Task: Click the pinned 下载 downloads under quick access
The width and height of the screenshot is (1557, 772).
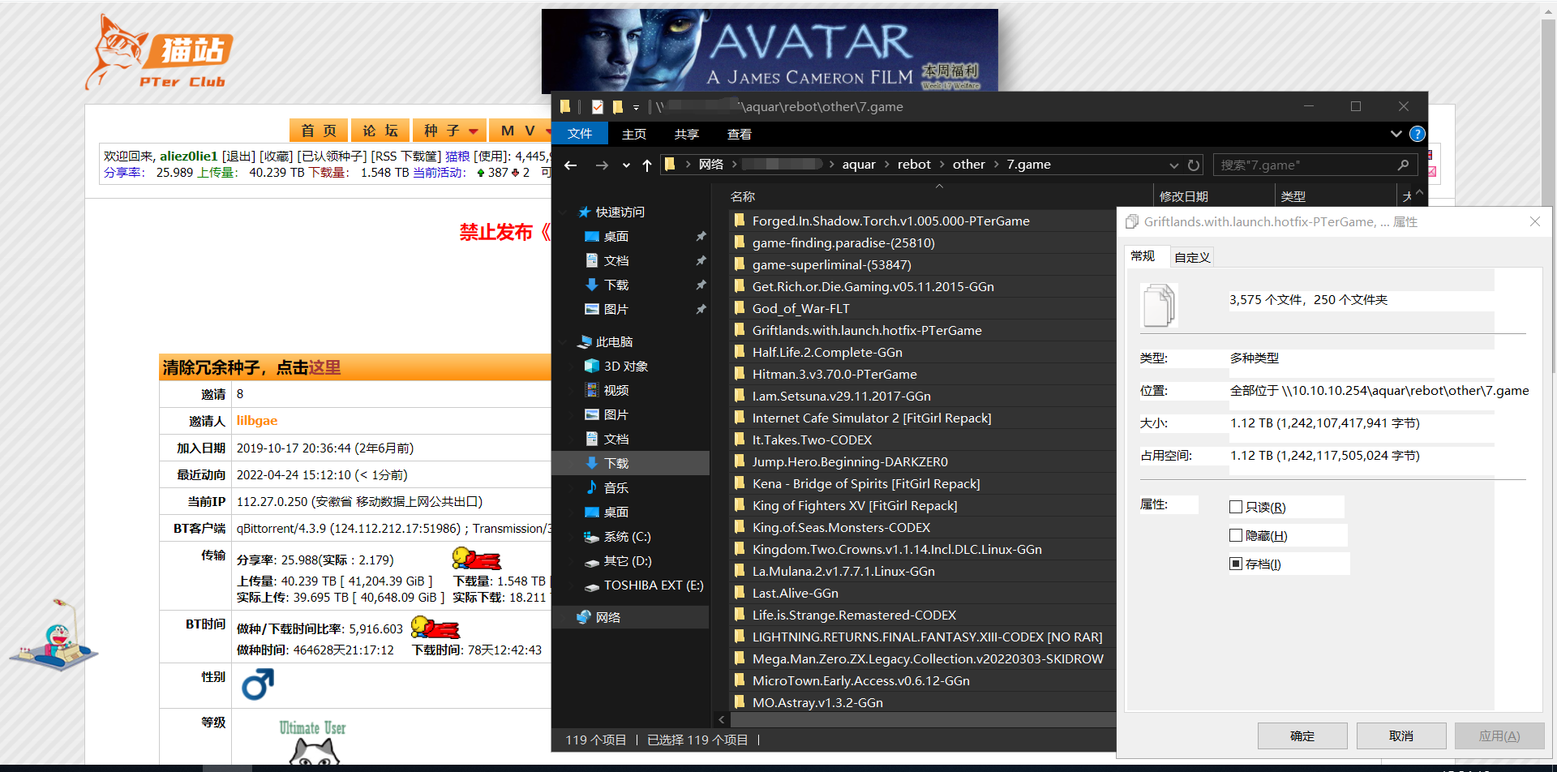Action: pos(616,285)
